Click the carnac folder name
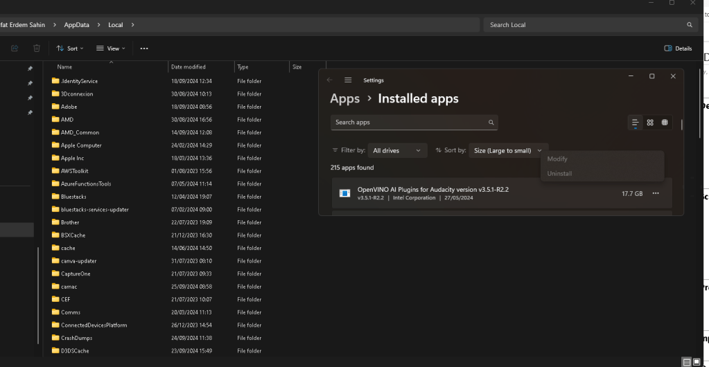Screen dimensions: 709x367 69,287
